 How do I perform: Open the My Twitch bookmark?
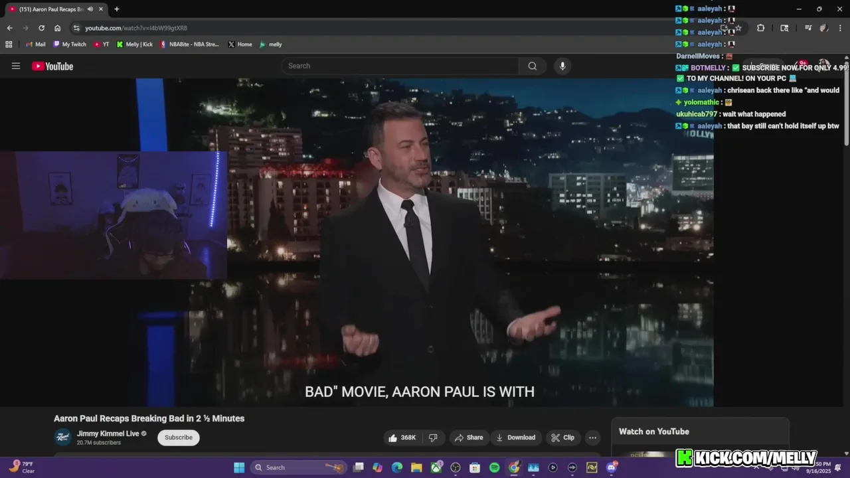(x=70, y=44)
